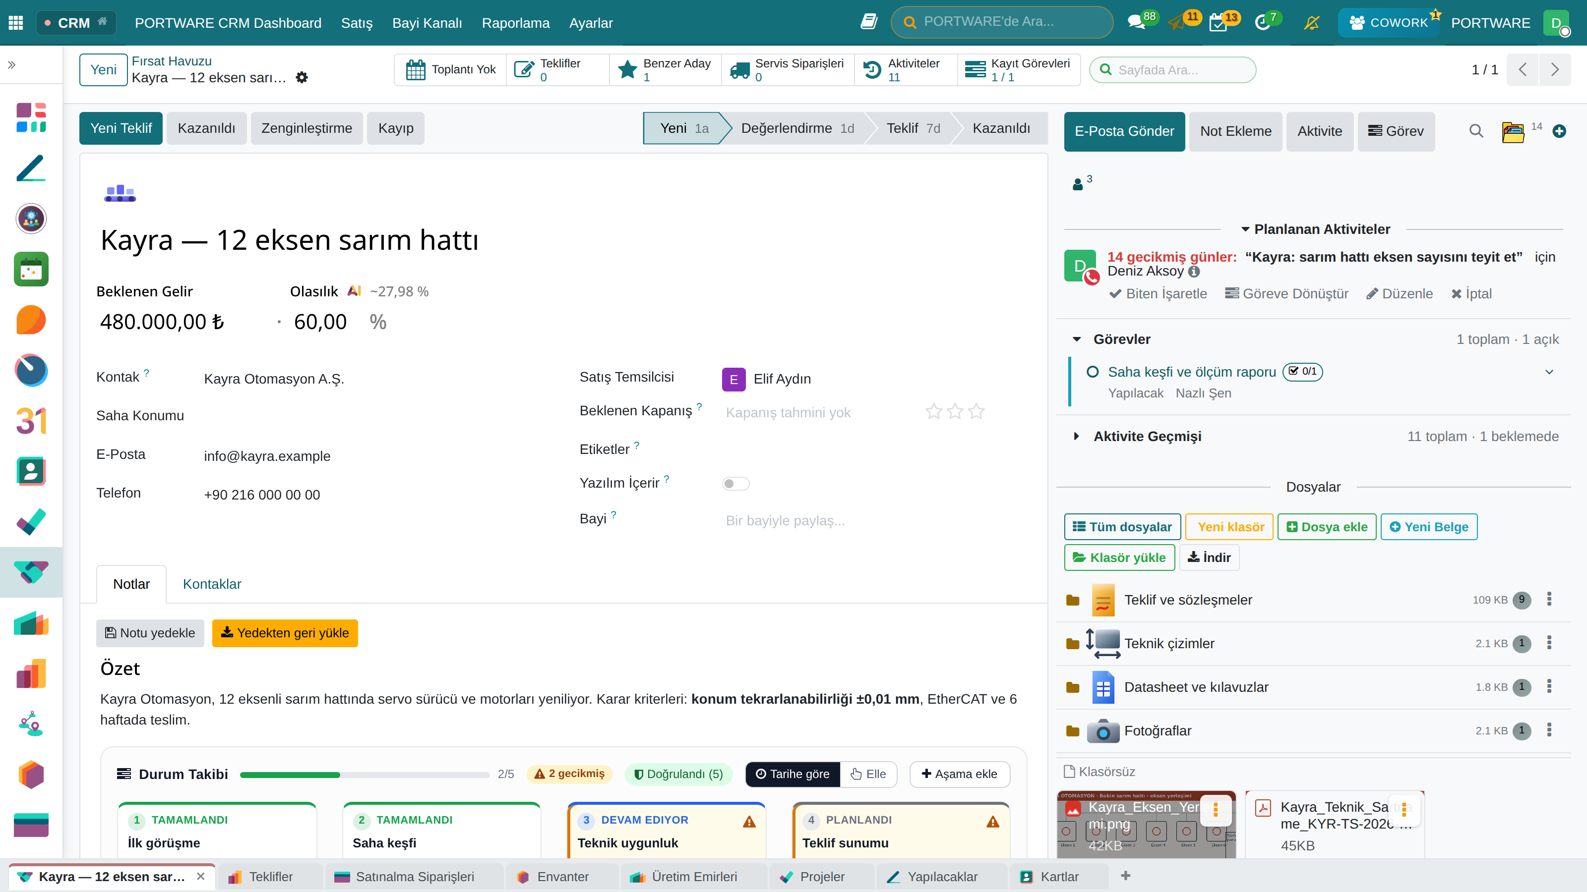Open the attachments folder icon with count 14
The image size is (1587, 892).
click(1513, 132)
